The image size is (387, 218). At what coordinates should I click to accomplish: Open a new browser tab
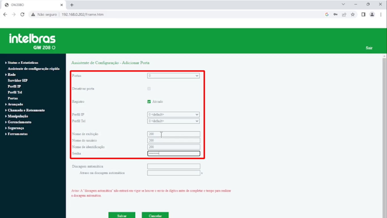pos(72,5)
